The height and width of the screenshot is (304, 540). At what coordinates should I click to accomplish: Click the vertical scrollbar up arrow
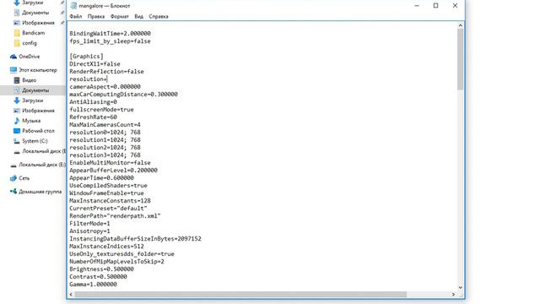click(x=460, y=25)
